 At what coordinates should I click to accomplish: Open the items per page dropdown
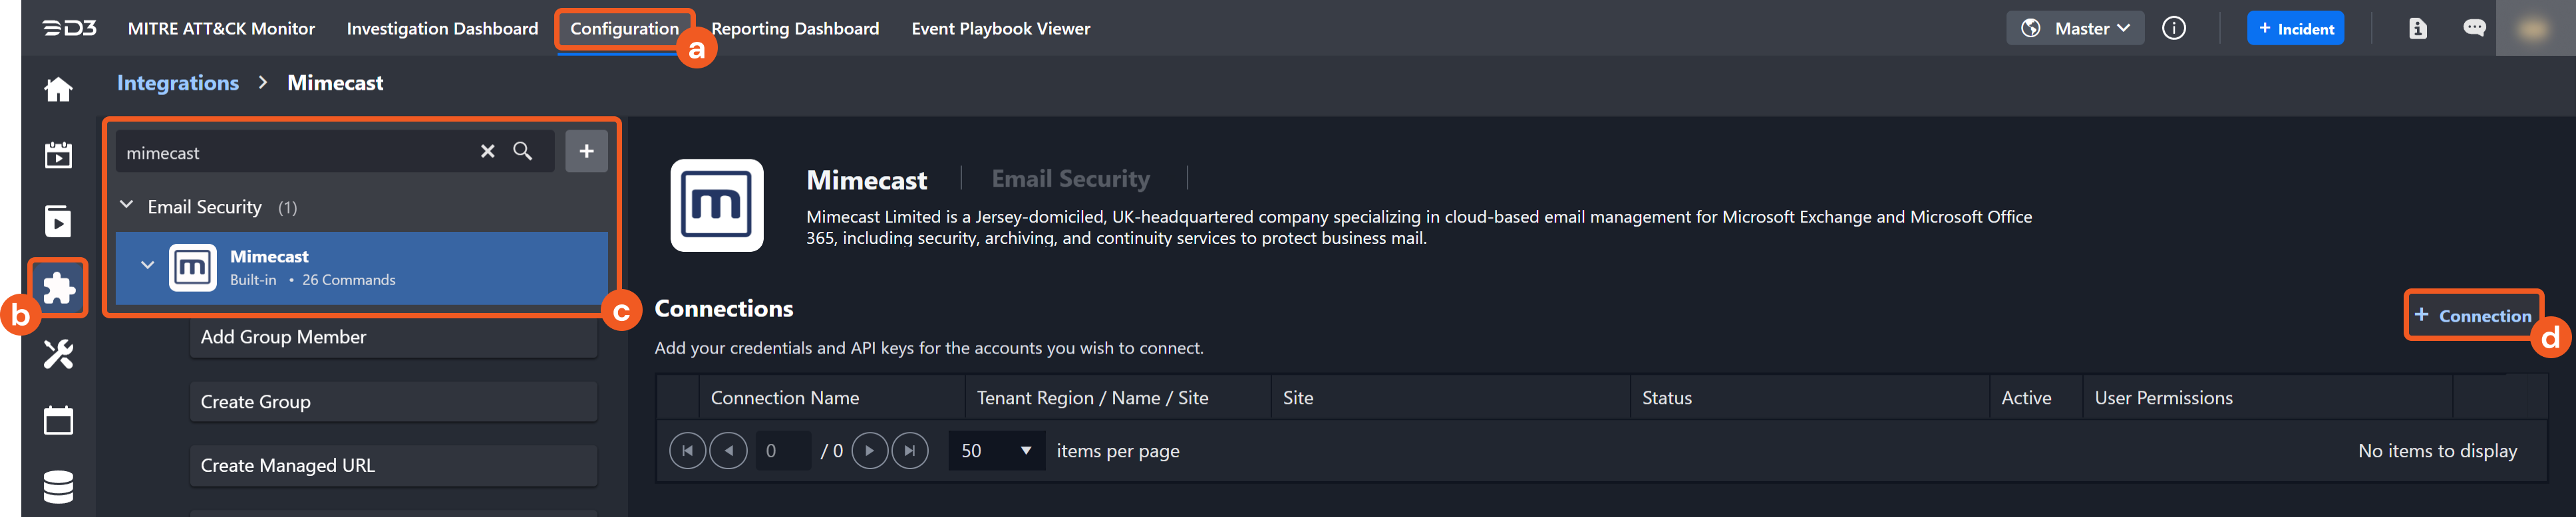click(996, 451)
